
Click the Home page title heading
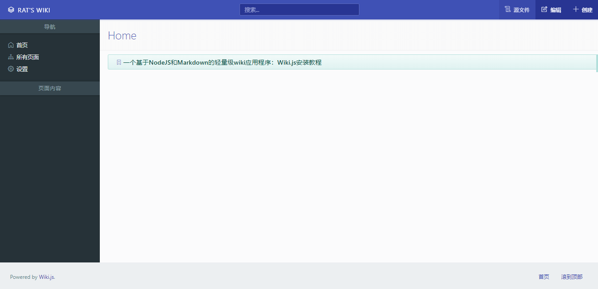coord(122,35)
